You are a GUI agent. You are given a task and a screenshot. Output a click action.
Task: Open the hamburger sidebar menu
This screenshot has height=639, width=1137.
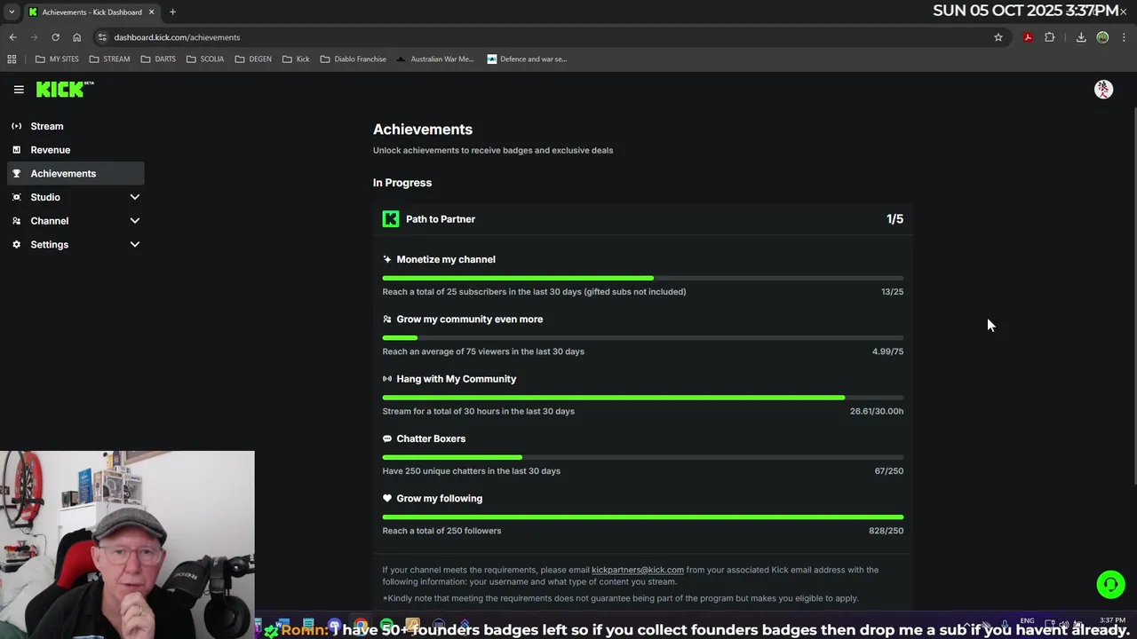click(19, 90)
